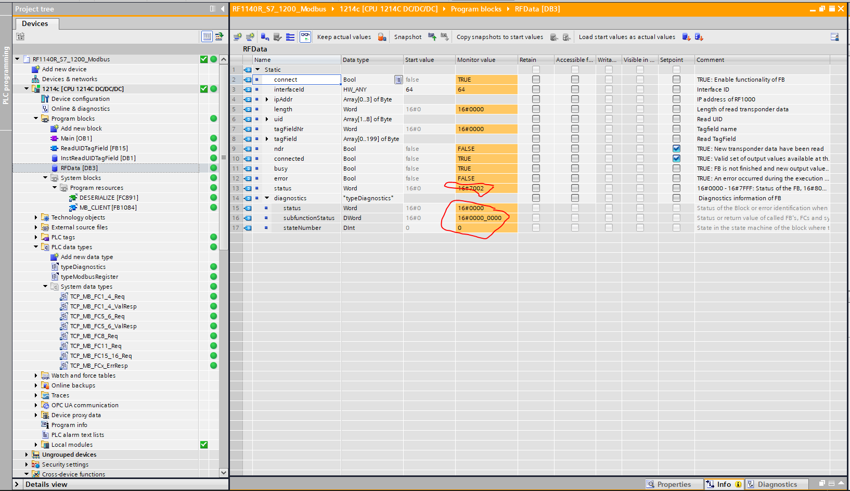Click the Expand all rows toolbar icon

pos(290,37)
